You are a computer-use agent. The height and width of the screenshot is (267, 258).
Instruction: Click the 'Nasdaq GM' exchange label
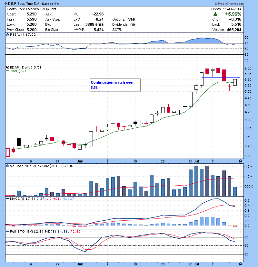[51, 4]
